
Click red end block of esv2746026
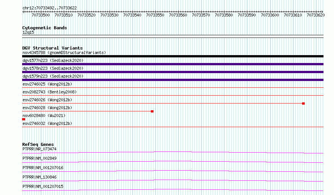pyautogui.click(x=303, y=103)
